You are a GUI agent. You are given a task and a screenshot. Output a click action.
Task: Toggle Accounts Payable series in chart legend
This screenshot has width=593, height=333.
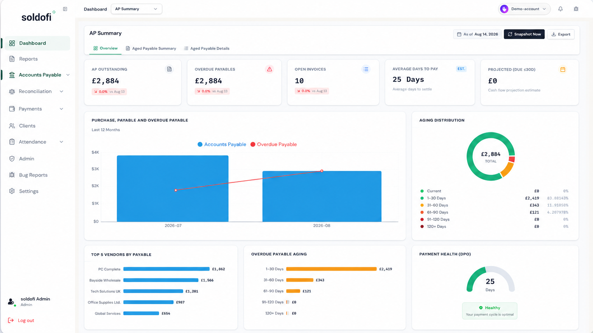coord(222,144)
